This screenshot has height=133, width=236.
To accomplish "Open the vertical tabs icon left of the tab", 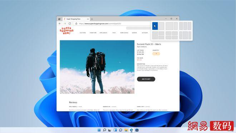I will click(x=59, y=19).
